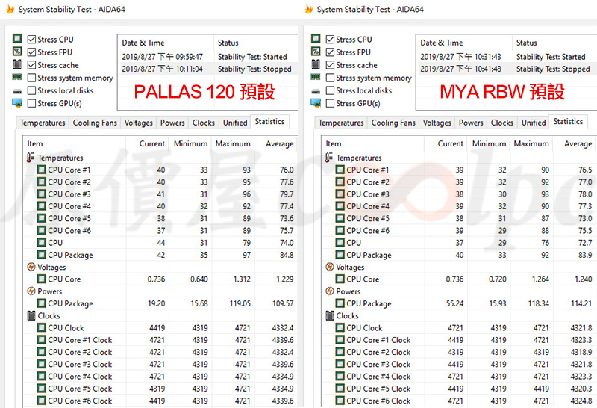Click the memory module icon in left window
The width and height of the screenshot is (597, 408).
[x=17, y=77]
